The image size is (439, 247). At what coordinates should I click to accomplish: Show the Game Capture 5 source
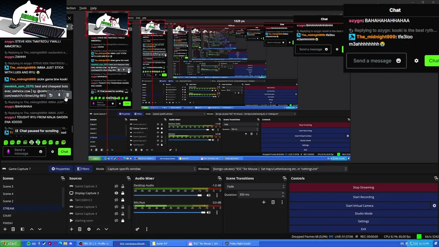116,207
